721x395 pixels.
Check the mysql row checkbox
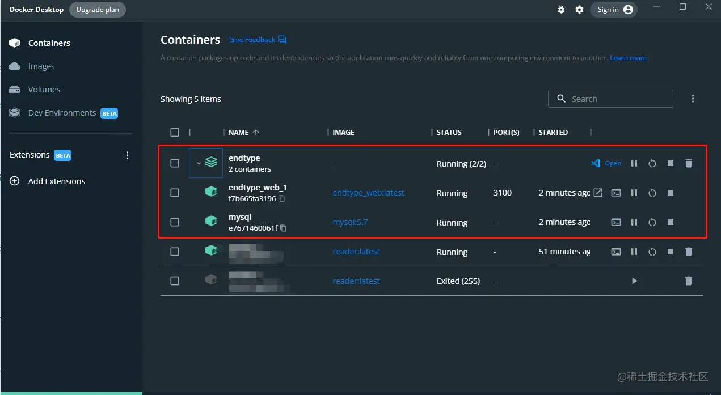coord(175,222)
